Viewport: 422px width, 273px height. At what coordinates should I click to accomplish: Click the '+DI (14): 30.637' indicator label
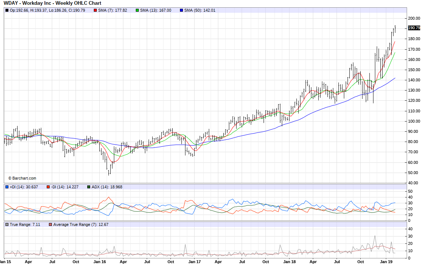[24, 187]
